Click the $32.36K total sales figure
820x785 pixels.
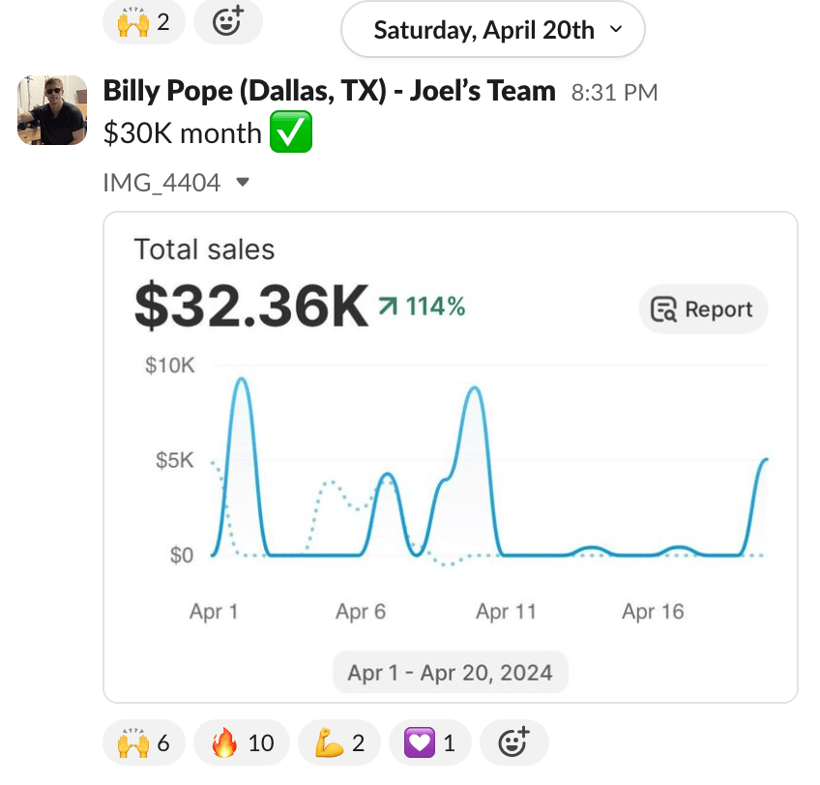(251, 305)
